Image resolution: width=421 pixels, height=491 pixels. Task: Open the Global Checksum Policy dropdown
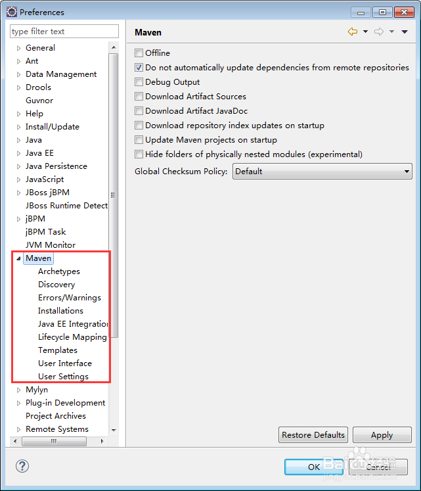(322, 172)
